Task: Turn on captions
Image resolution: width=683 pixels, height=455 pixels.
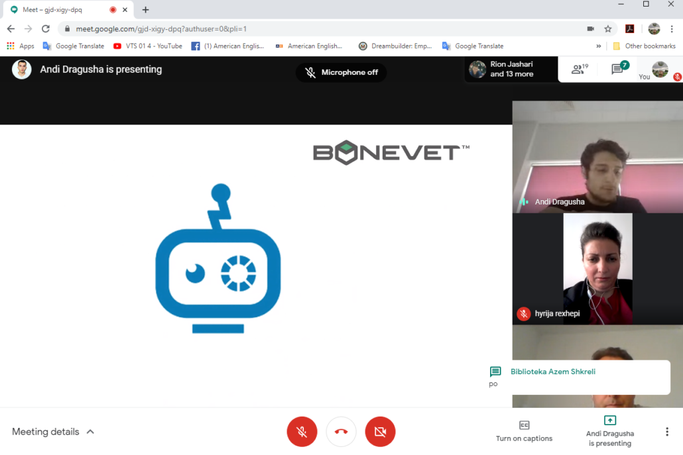Action: [524, 431]
